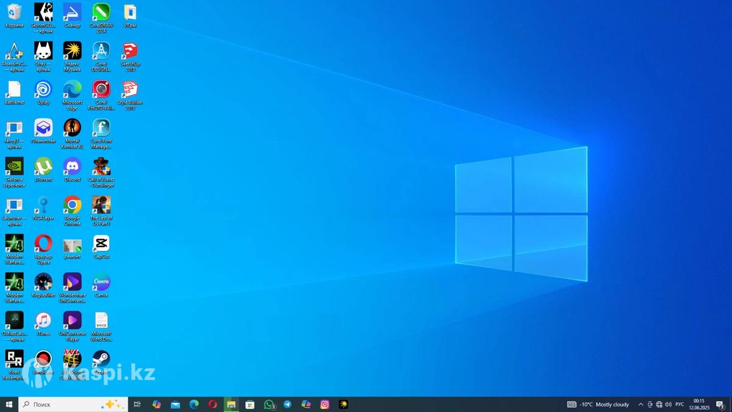Select the Игры folder on the desktop
The height and width of the screenshot is (412, 732).
click(x=130, y=16)
